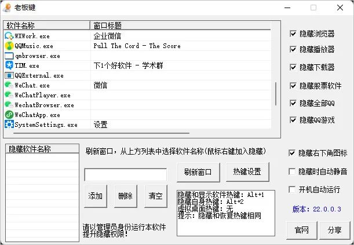The image size is (354, 245).
Task: Click the WXWork.exe icon in the list
Action: pyautogui.click(x=9, y=36)
